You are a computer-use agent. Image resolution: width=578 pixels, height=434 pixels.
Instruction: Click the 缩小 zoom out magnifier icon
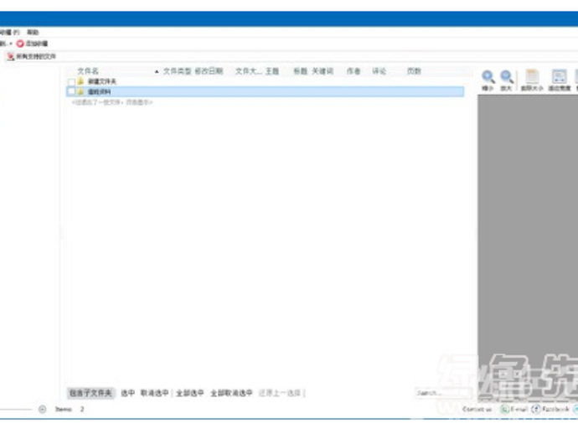click(x=488, y=77)
